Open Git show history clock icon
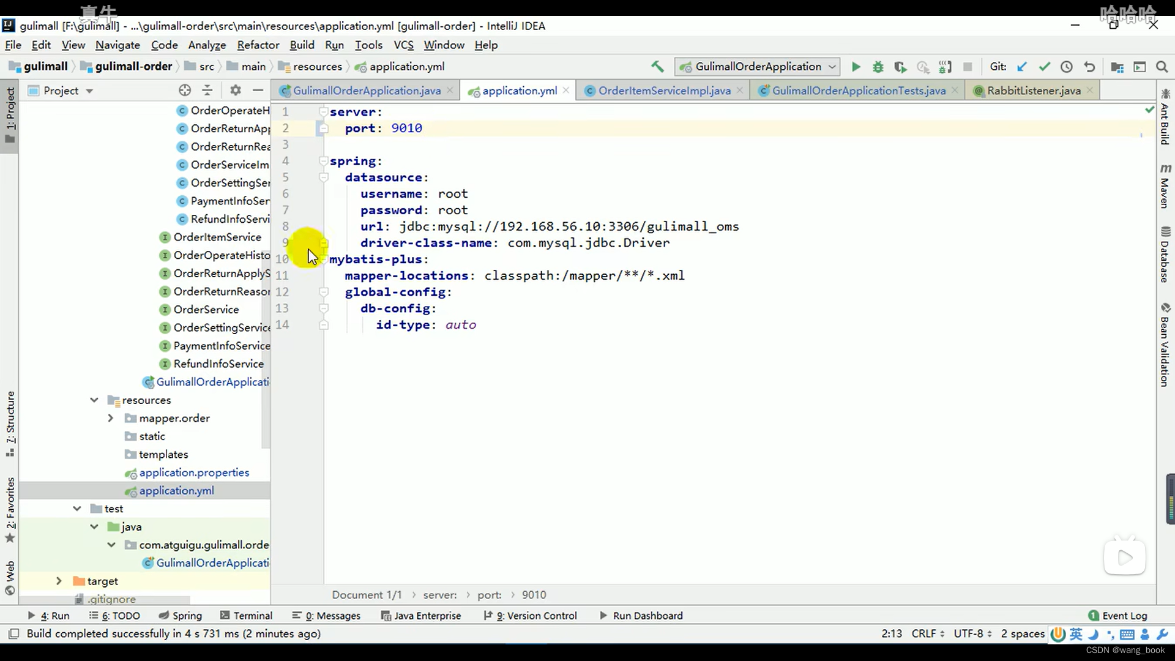 pos(1067,67)
